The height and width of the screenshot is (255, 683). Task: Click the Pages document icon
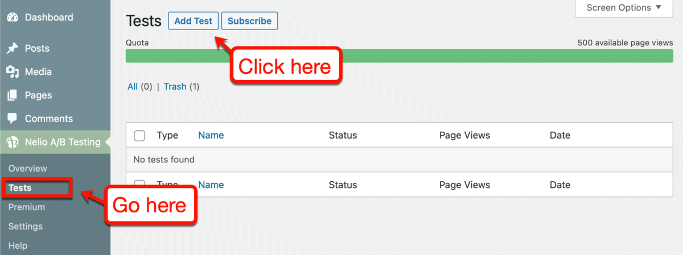pyautogui.click(x=12, y=95)
